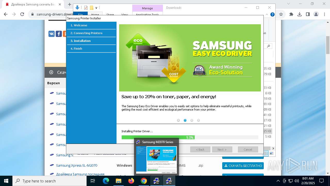Click the installation progress bar
This screenshot has height=186, width=330.
tap(190, 137)
